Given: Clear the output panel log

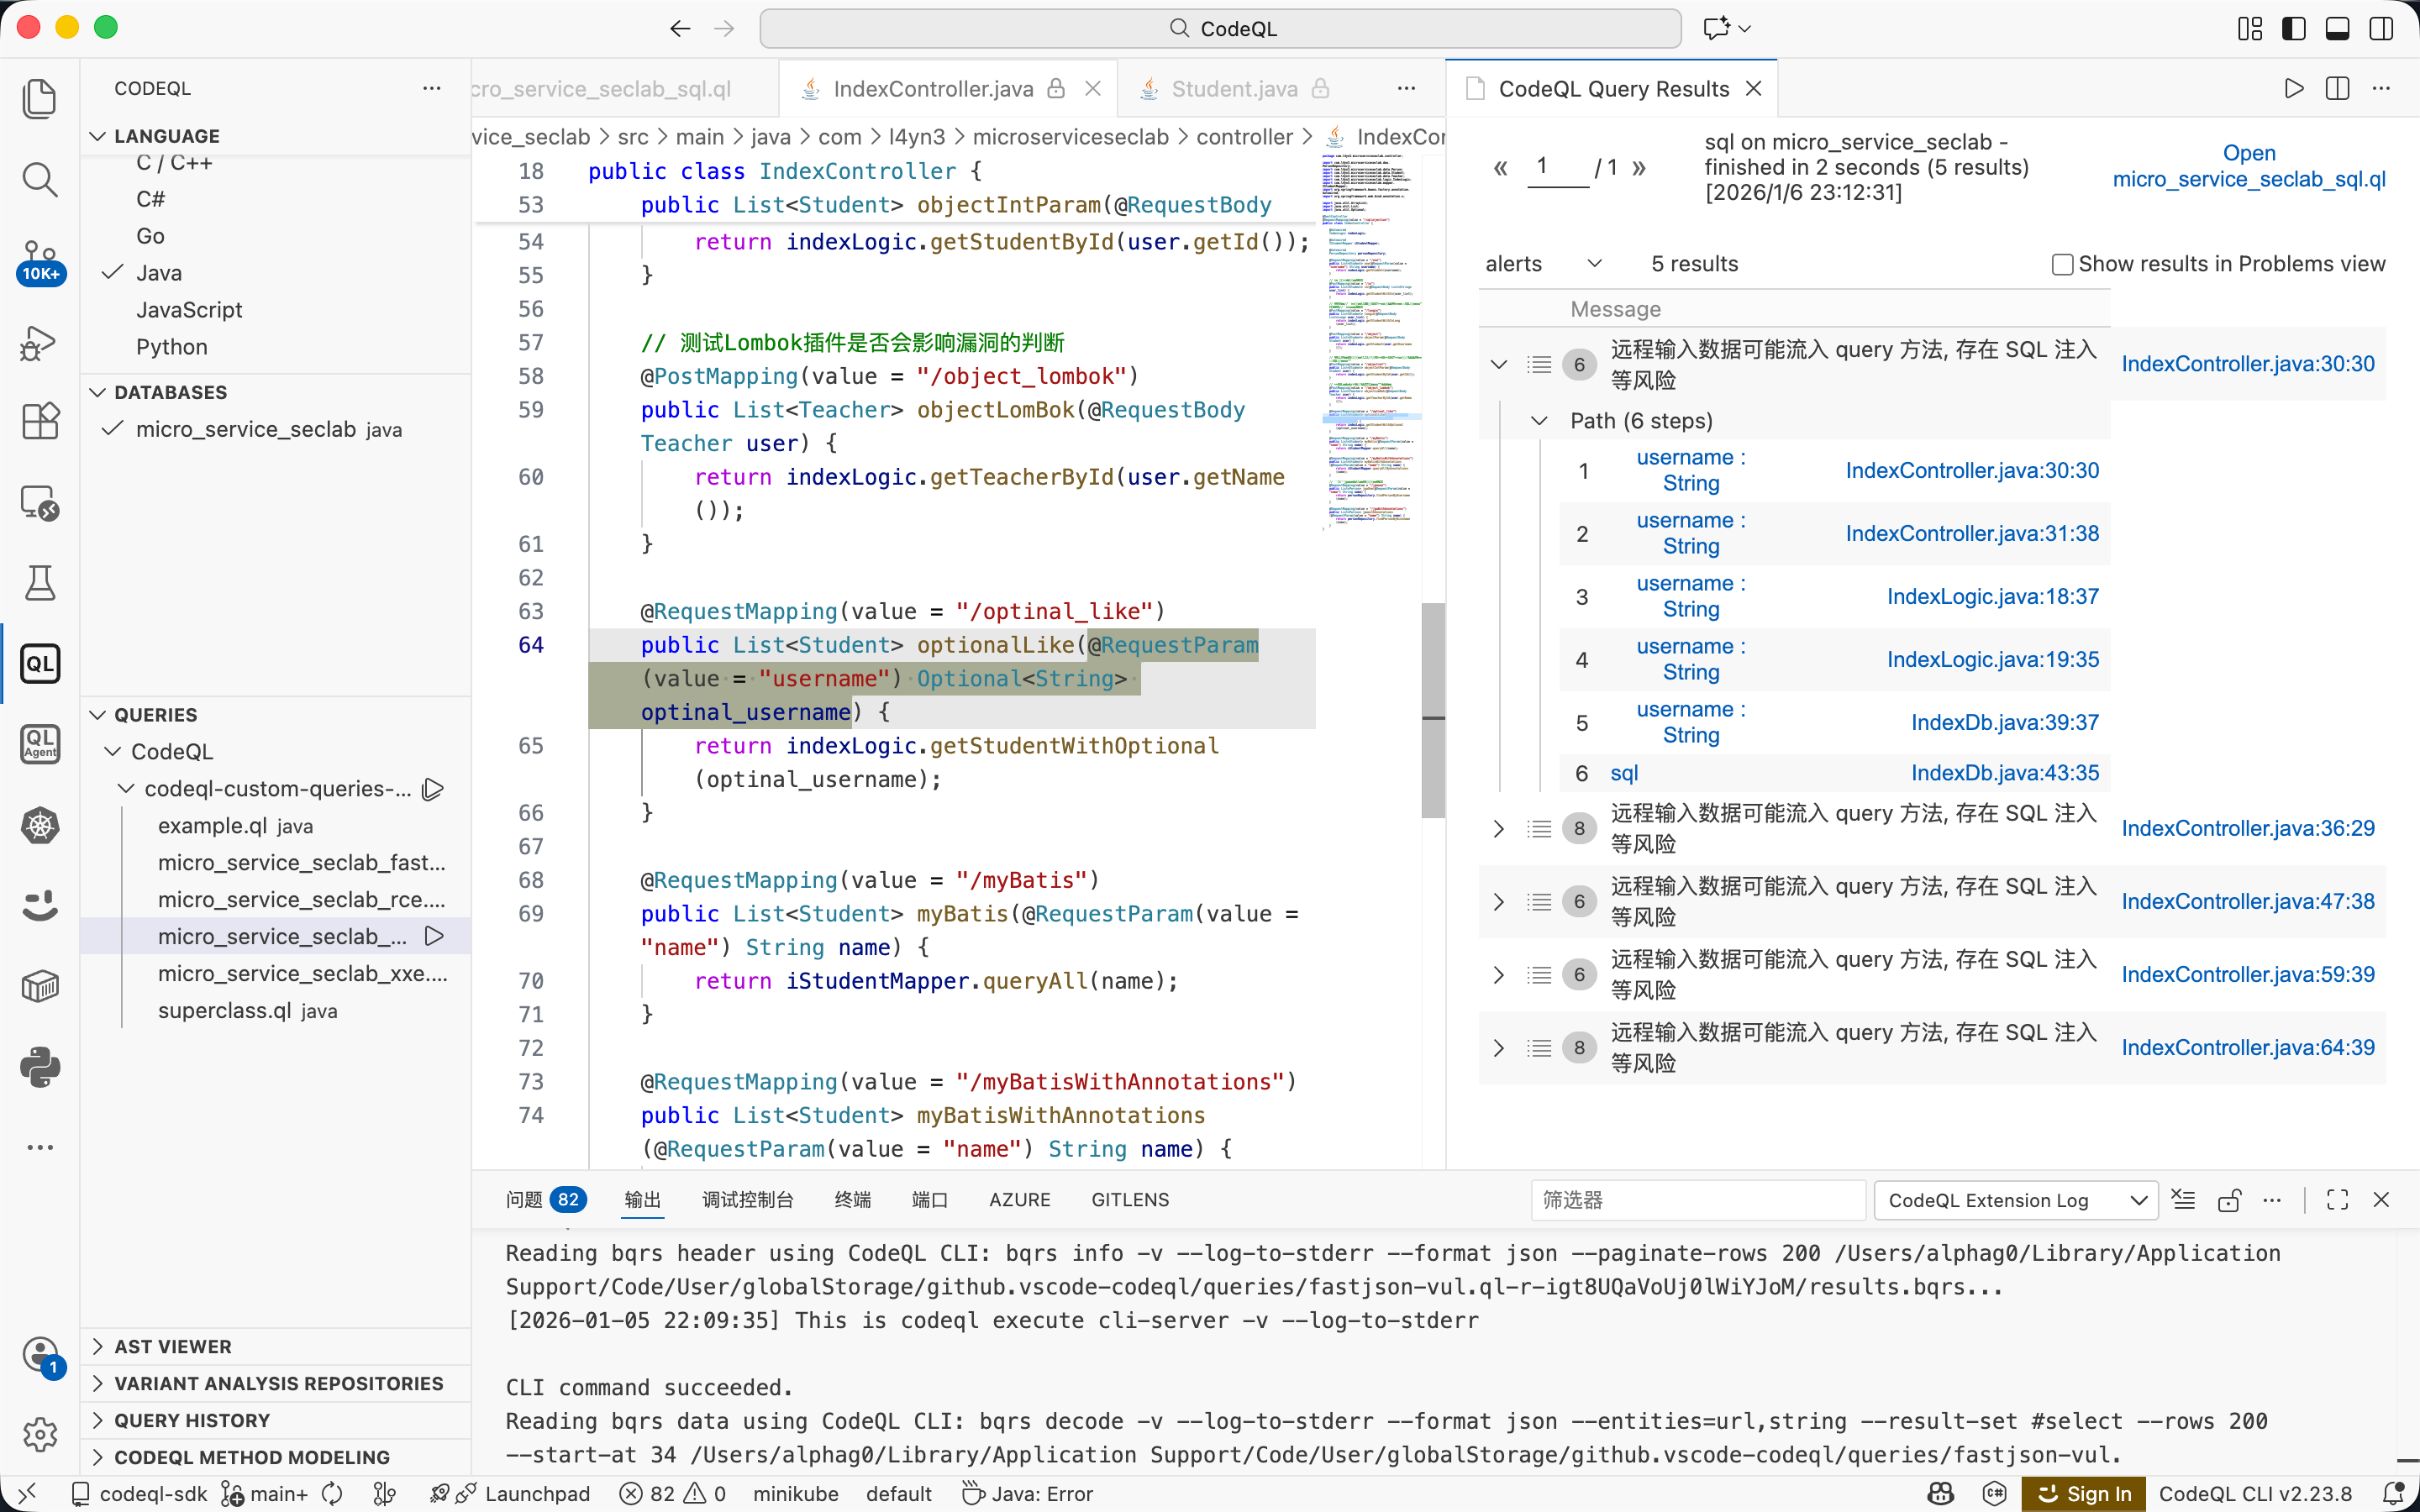Looking at the screenshot, I should click(x=2184, y=1200).
